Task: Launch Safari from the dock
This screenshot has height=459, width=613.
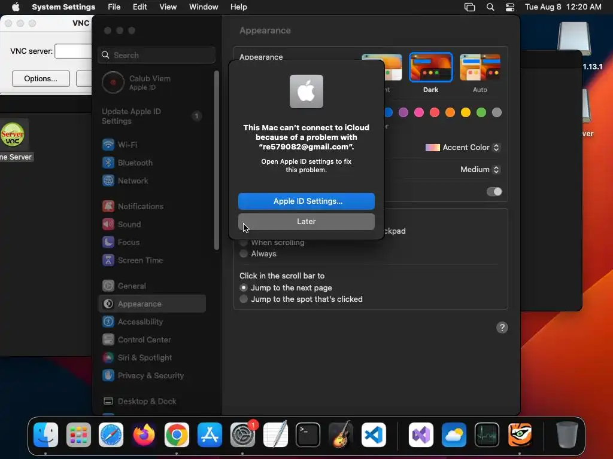Action: click(111, 434)
